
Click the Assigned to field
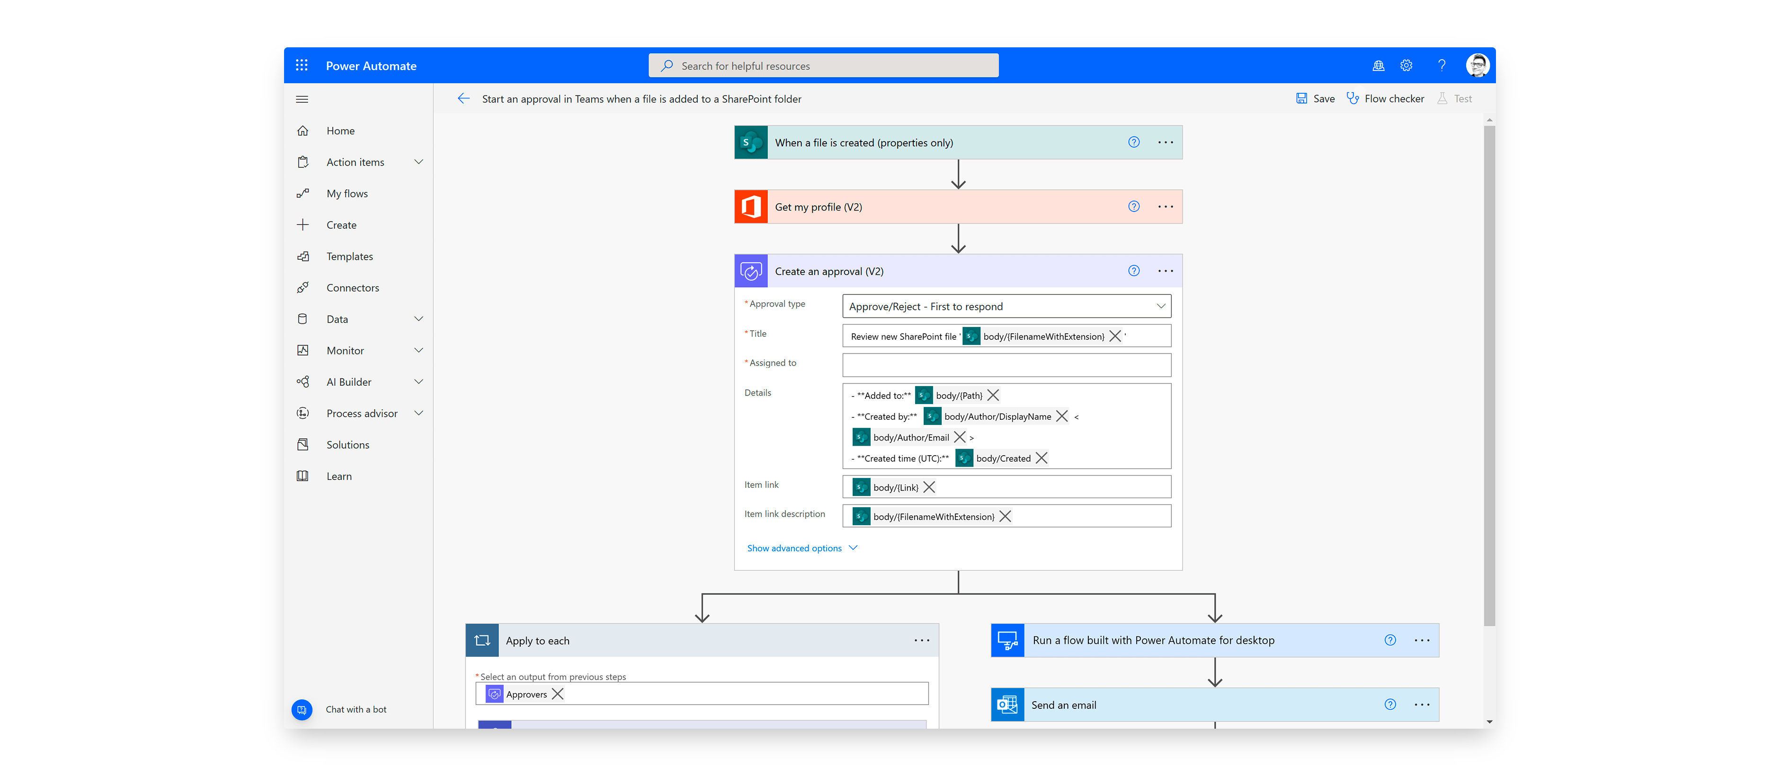tap(1007, 365)
